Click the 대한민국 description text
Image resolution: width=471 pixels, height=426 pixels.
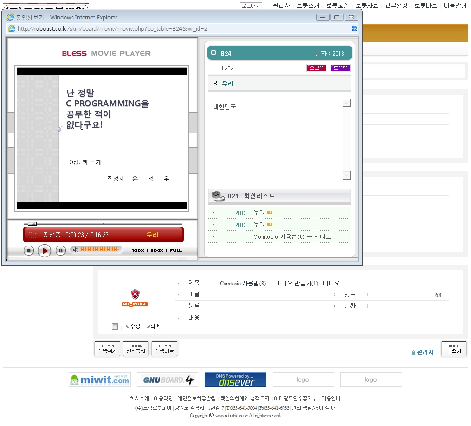click(225, 107)
